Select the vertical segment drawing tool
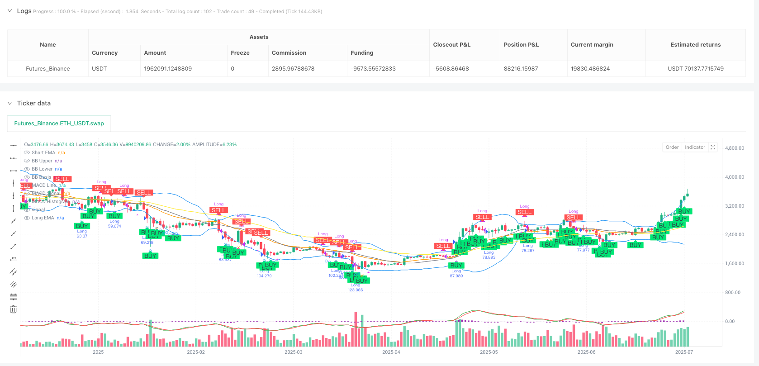This screenshot has height=366, width=759. pos(14,209)
